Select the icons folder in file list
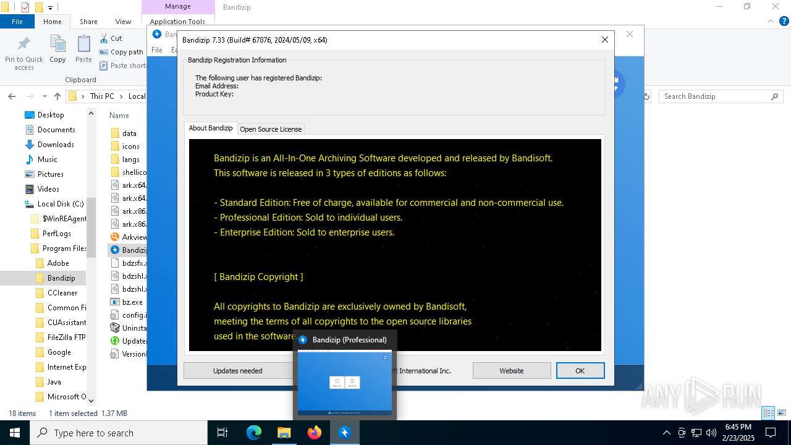The image size is (791, 445). coord(130,146)
